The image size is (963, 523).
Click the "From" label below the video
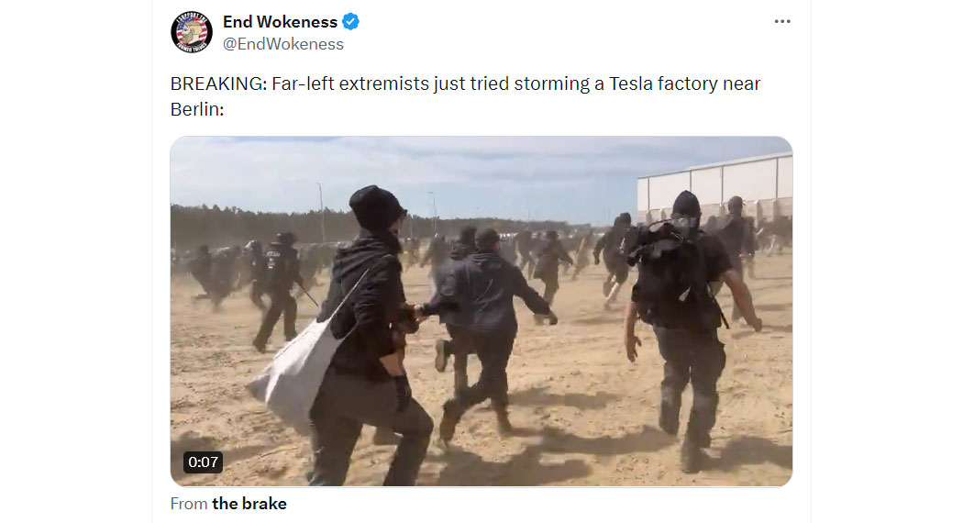tap(189, 504)
